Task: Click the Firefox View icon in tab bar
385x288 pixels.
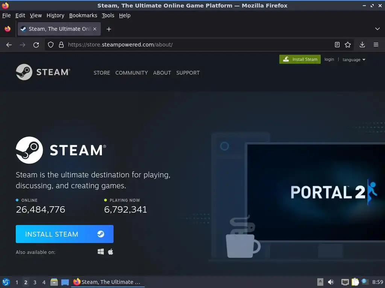Action: (8, 29)
